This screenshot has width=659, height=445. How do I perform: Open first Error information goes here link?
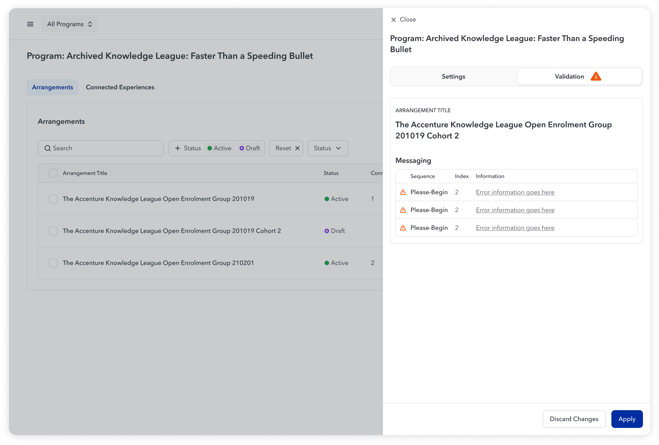pos(515,192)
